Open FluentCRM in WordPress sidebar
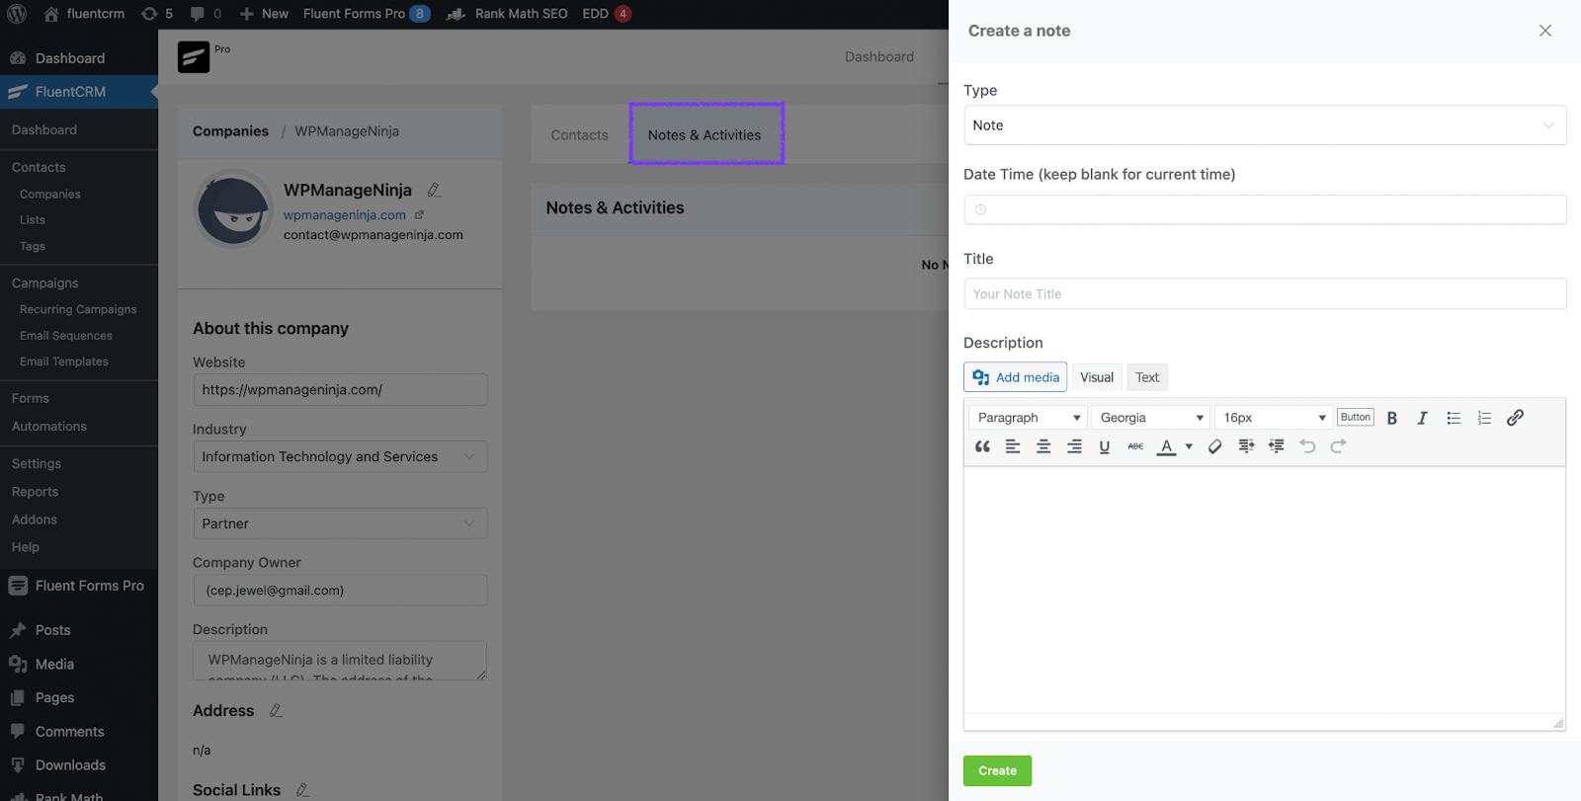The height and width of the screenshot is (801, 1581). click(x=79, y=92)
